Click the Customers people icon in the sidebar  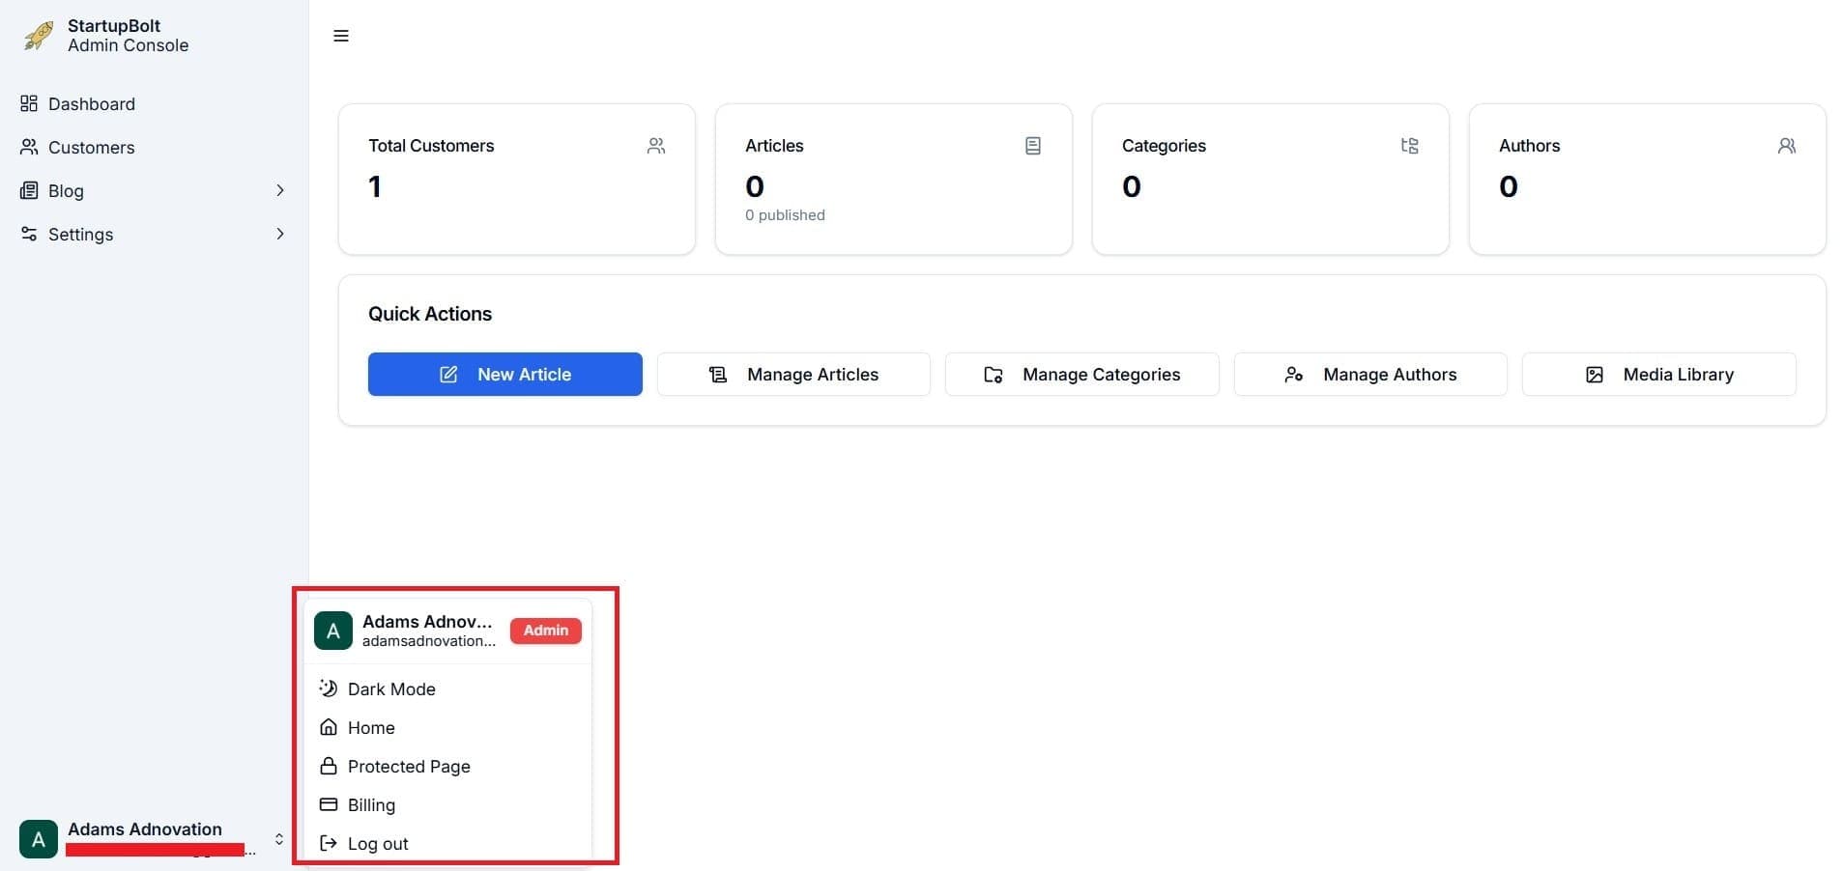pos(29,147)
